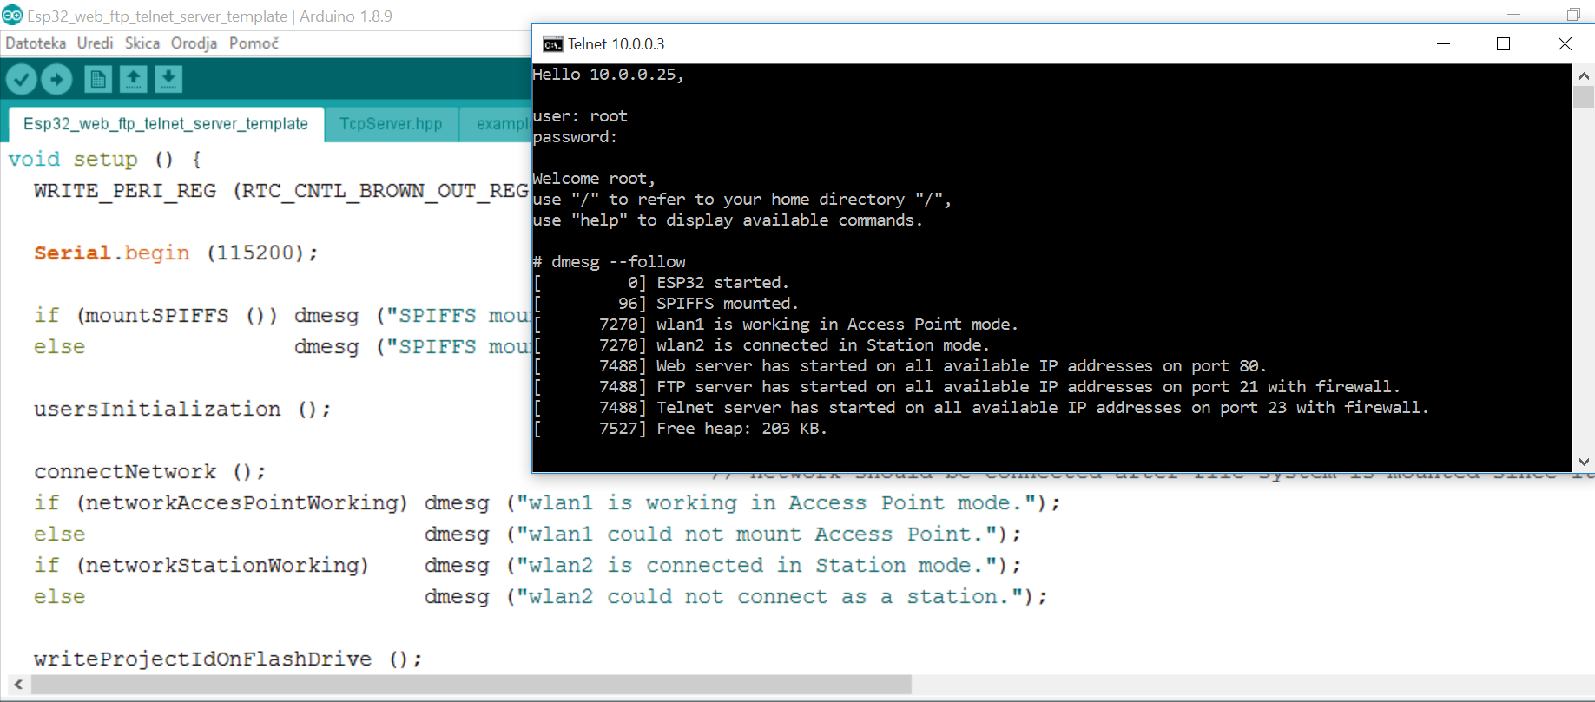Click 'usersInitialization ();' code line
Viewport: 1595px width, 702px height.
pos(182,410)
